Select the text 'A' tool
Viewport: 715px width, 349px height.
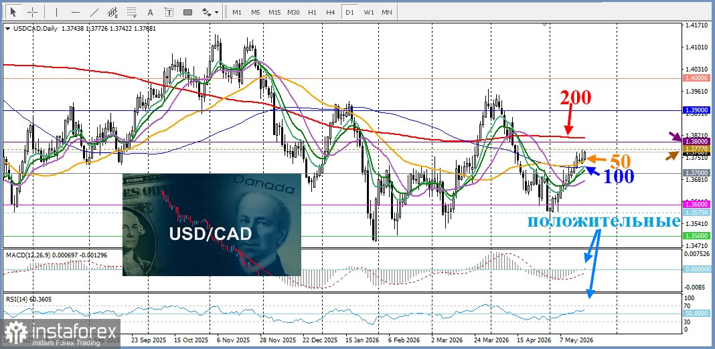pos(151,12)
